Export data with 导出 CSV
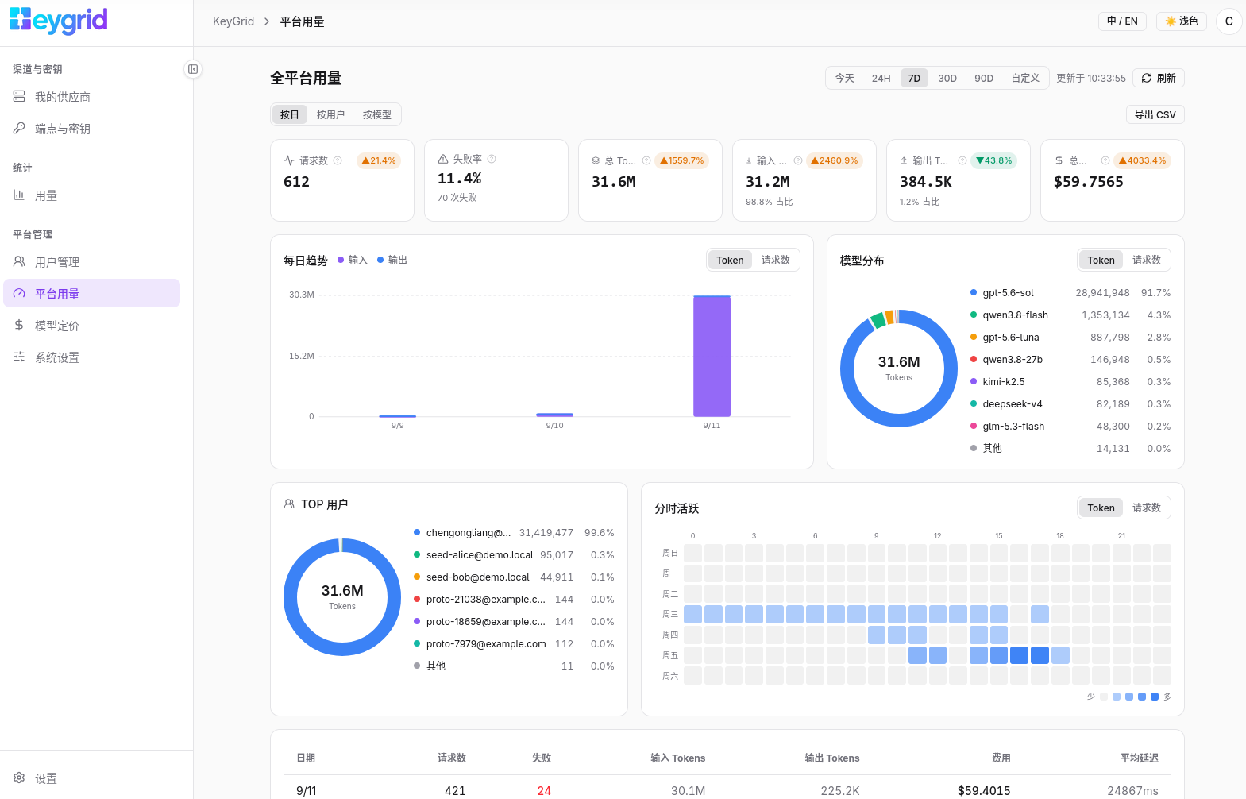The height and width of the screenshot is (799, 1246). [x=1155, y=114]
